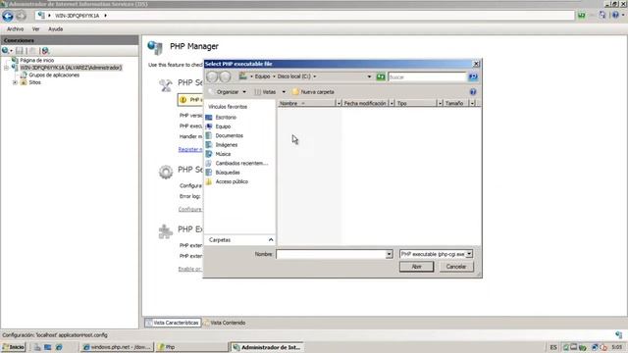Click the Abrir button

tap(416, 267)
